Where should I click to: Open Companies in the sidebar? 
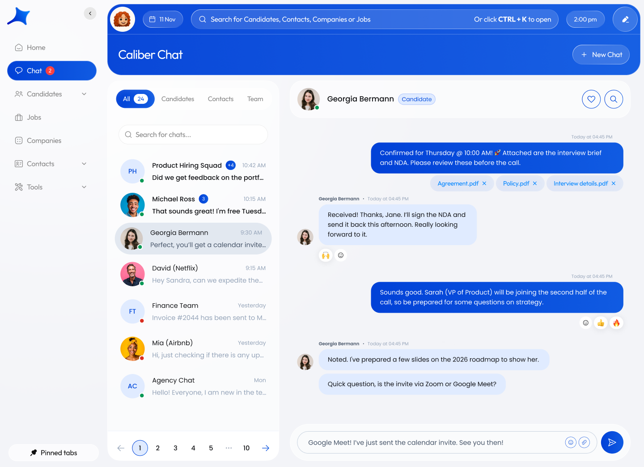pos(52,140)
